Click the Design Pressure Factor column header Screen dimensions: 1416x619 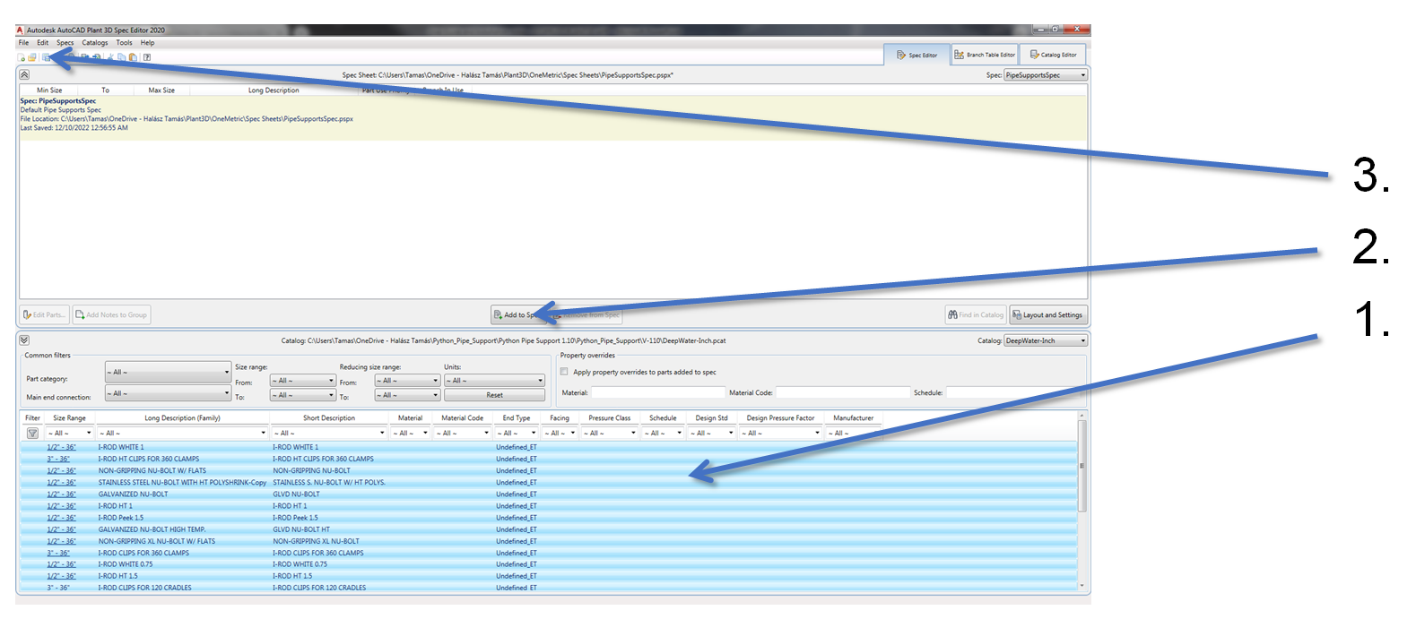click(780, 418)
